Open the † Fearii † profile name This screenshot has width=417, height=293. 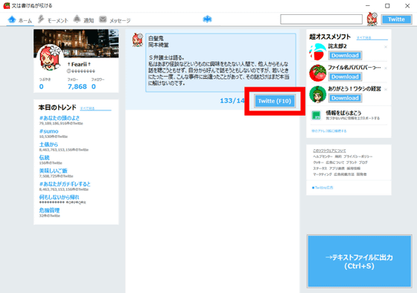[79, 64]
